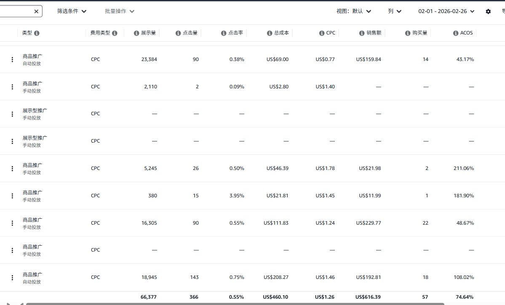The height and width of the screenshot is (305, 505).
Task: Click the info icon next to 展示量
Action: [x=136, y=33]
